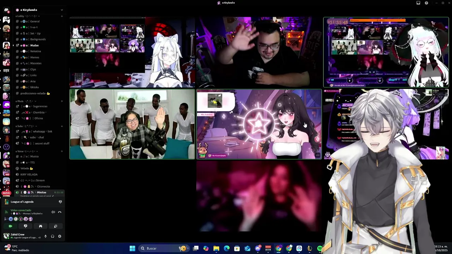Select the Minitas voice channel
The height and width of the screenshot is (254, 452).
(39, 192)
